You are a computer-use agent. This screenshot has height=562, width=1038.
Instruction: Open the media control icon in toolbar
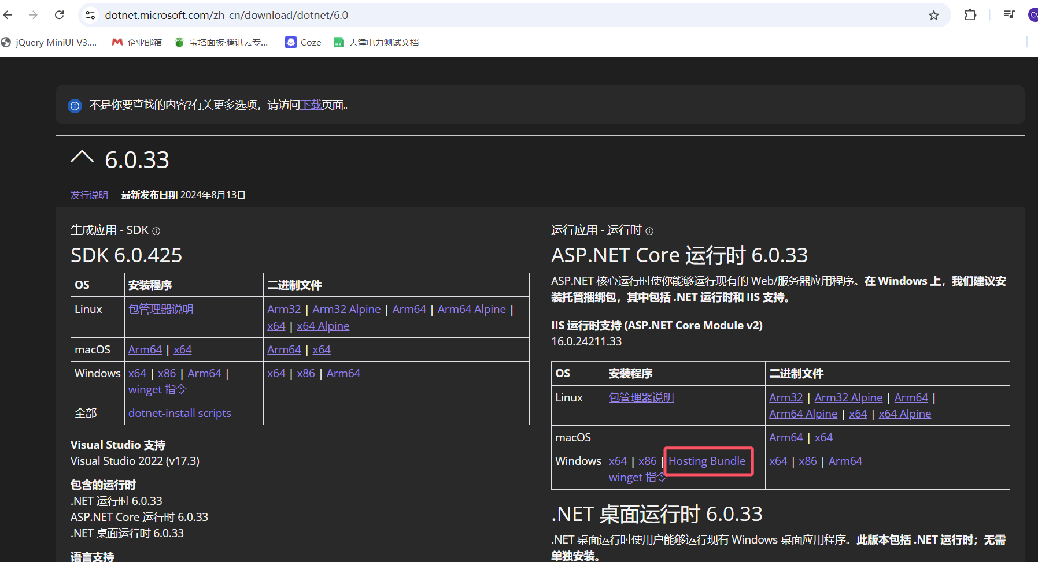(x=1009, y=15)
